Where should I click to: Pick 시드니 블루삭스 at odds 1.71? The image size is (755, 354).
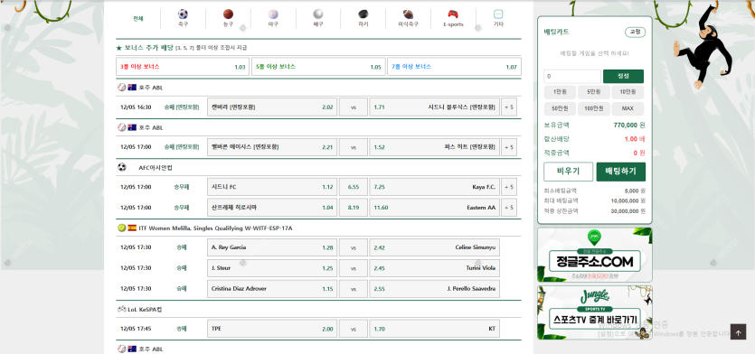click(x=434, y=107)
